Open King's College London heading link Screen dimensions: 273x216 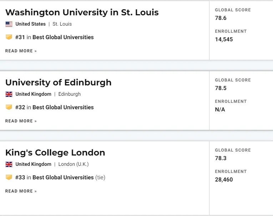click(55, 153)
